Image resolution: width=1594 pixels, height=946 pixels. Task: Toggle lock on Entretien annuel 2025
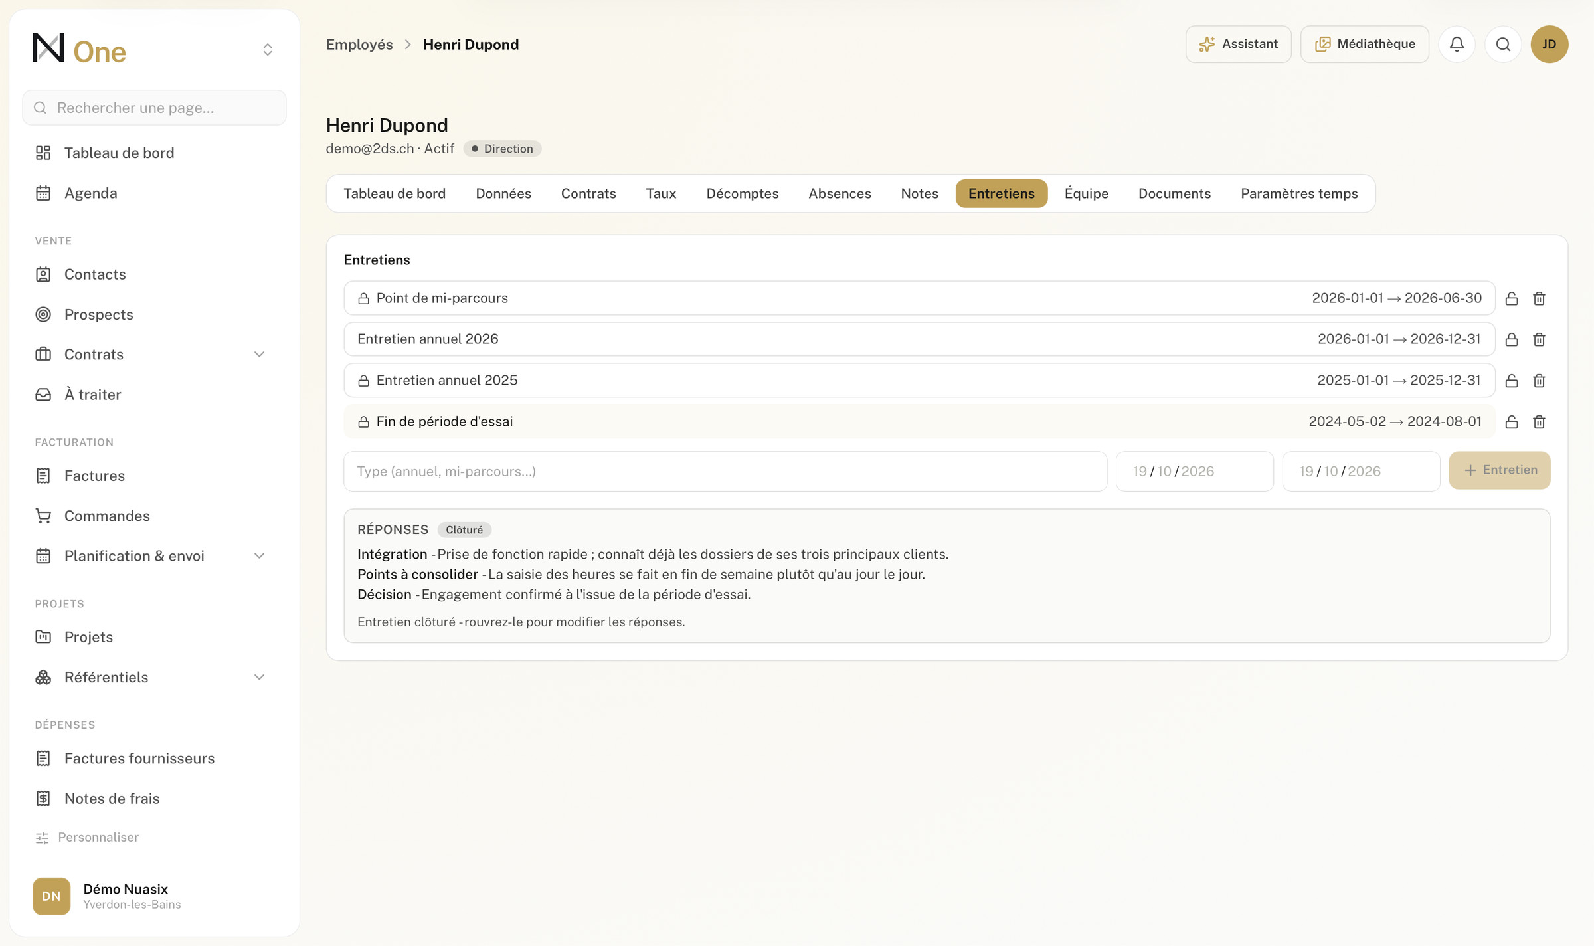point(1512,381)
